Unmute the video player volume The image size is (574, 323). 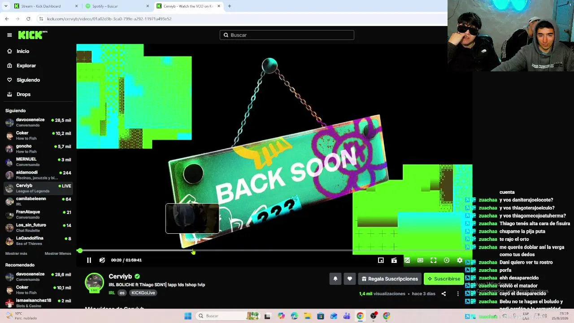102,260
